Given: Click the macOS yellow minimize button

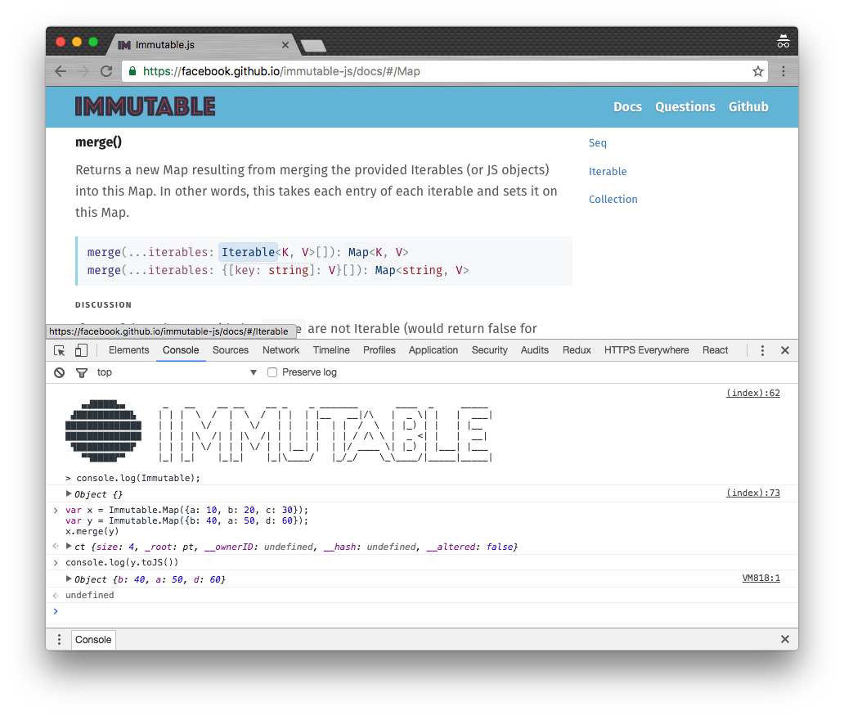Looking at the screenshot, I should [x=77, y=42].
